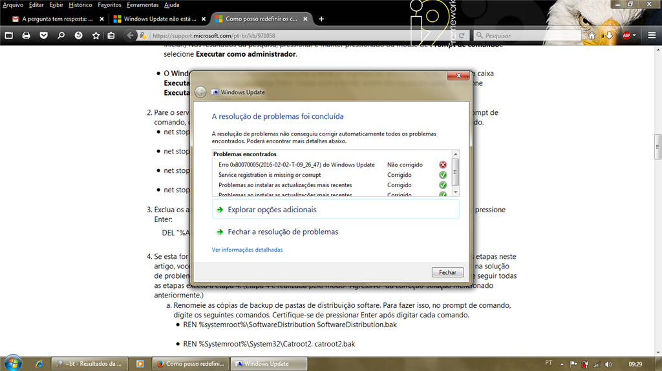662x371 pixels.
Task: Click the problems list scrollbar thumb
Action: 456,172
